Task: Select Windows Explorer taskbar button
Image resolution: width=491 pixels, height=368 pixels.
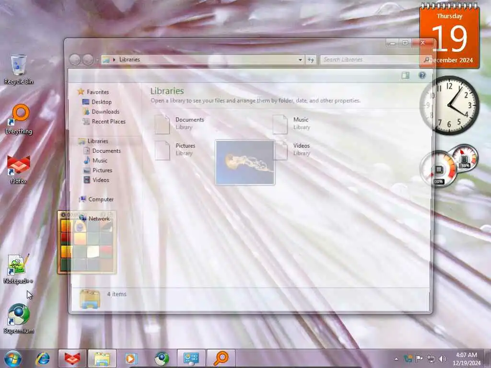Action: coord(102,358)
